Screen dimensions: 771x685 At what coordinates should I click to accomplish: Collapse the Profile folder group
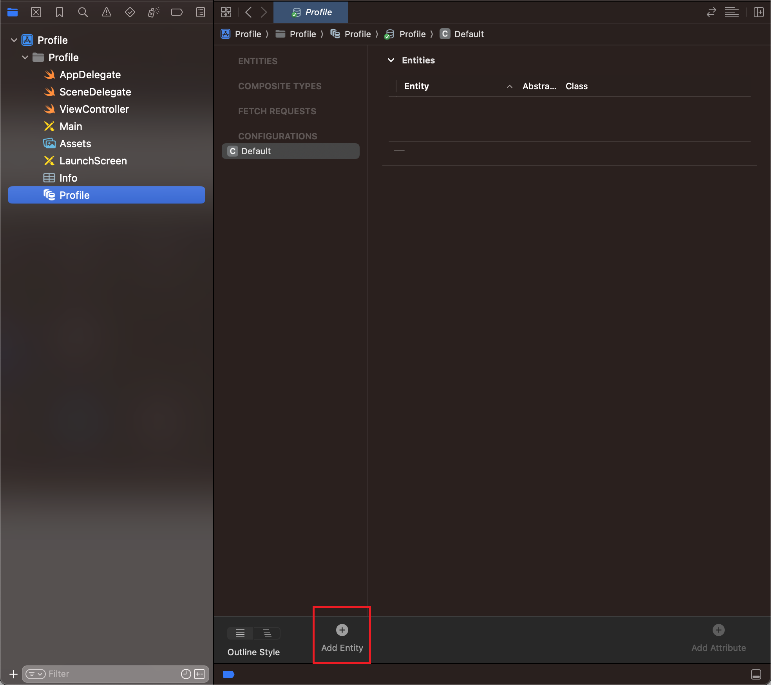click(x=25, y=58)
